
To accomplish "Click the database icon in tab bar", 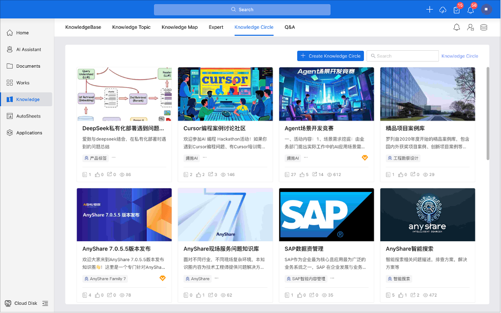I will pos(484,27).
